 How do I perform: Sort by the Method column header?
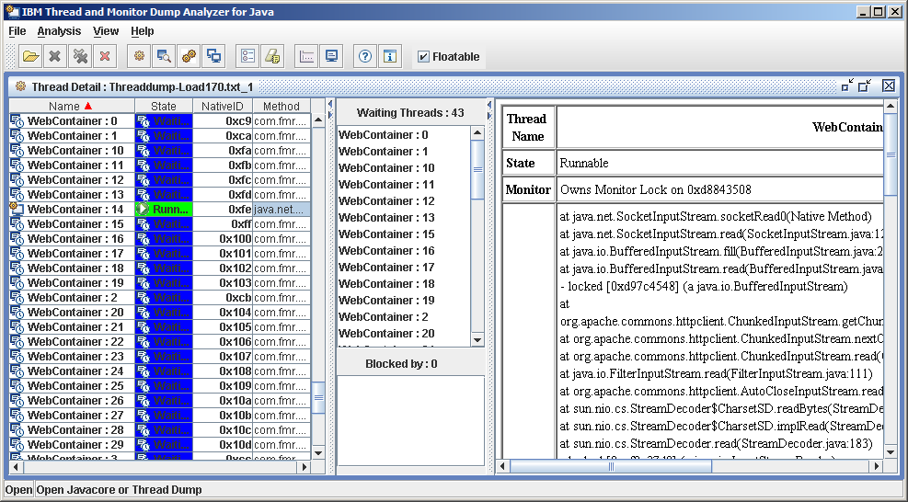pyautogui.click(x=282, y=106)
